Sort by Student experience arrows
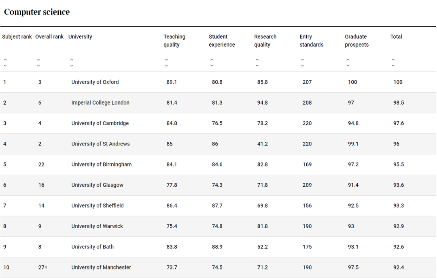 (x=212, y=62)
